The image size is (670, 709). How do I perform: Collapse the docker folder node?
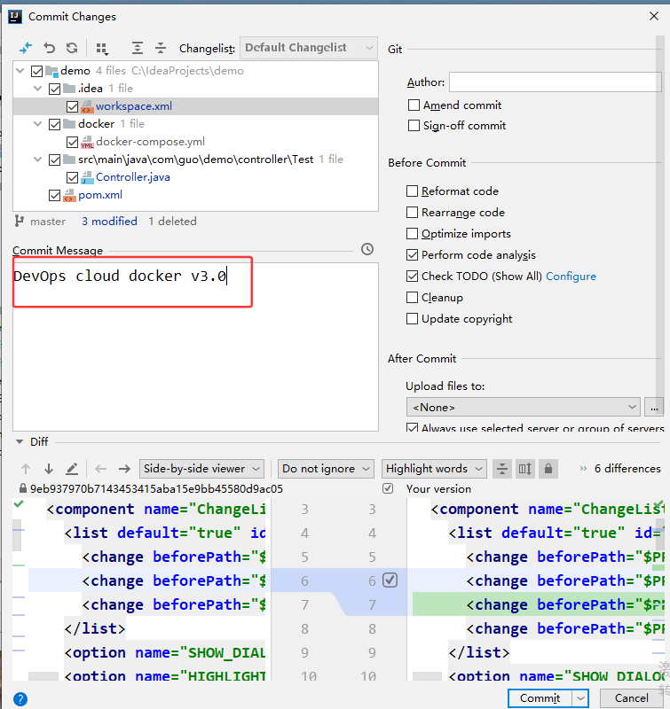point(37,123)
